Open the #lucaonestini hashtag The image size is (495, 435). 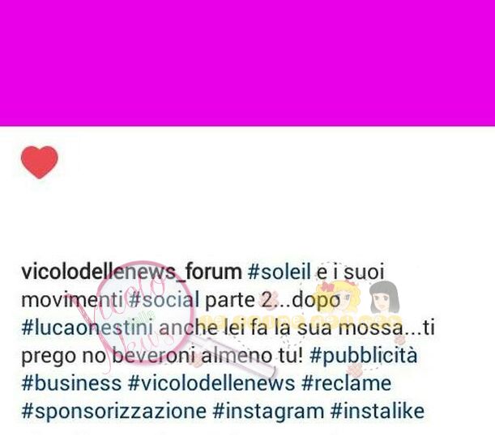coord(87,327)
